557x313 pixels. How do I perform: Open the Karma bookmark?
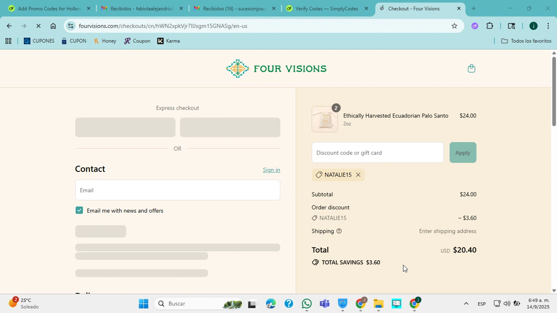169,41
